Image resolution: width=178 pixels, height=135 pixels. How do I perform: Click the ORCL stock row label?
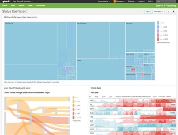coord(92,133)
